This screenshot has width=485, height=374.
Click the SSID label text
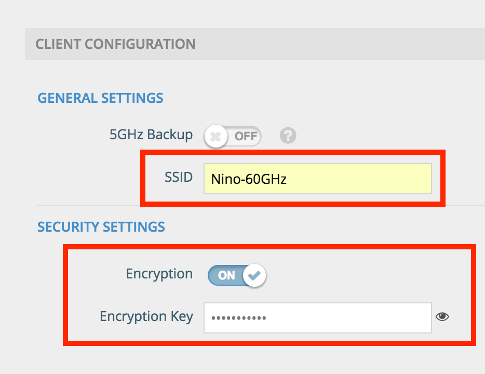(179, 177)
